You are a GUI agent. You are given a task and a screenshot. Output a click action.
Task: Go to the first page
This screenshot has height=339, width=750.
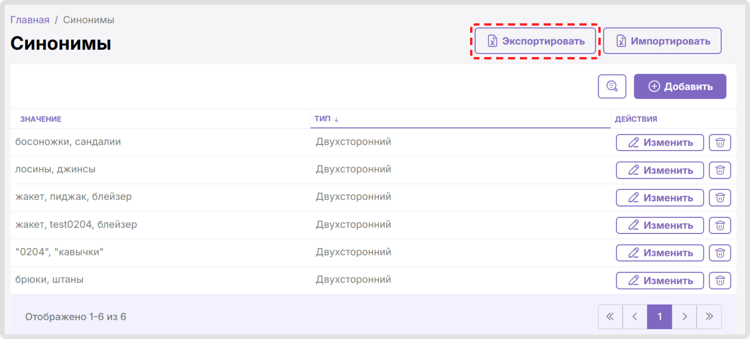point(610,316)
